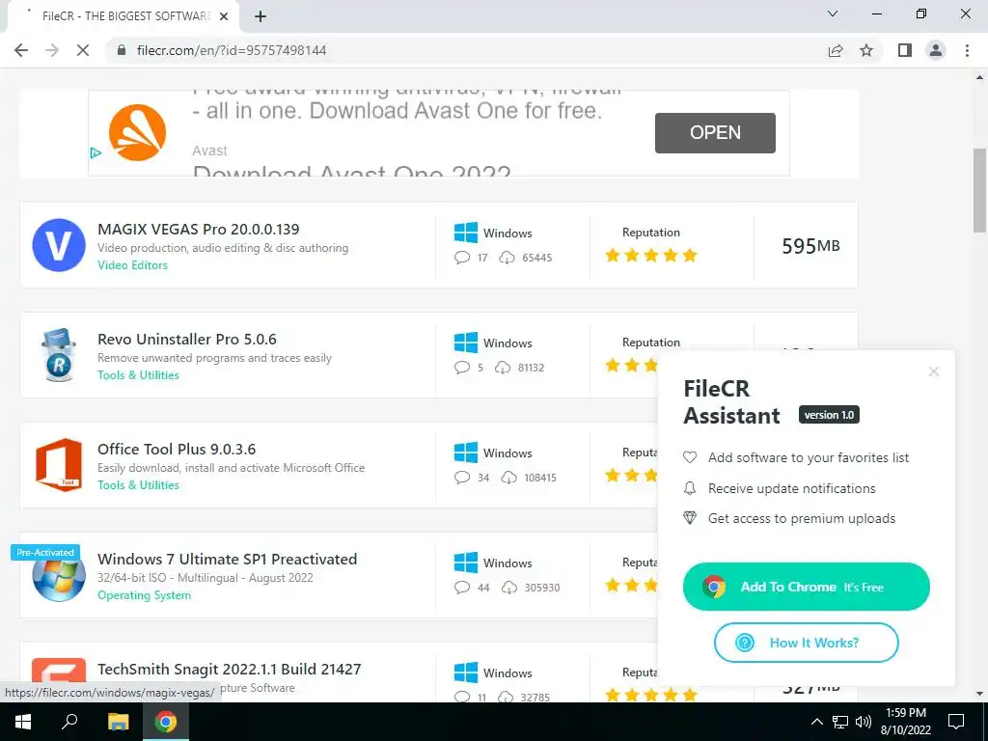988x741 pixels.
Task: Select the FileCR browser tab
Action: [124, 16]
